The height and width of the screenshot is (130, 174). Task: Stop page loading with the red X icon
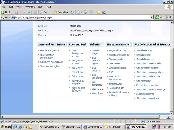point(24,12)
